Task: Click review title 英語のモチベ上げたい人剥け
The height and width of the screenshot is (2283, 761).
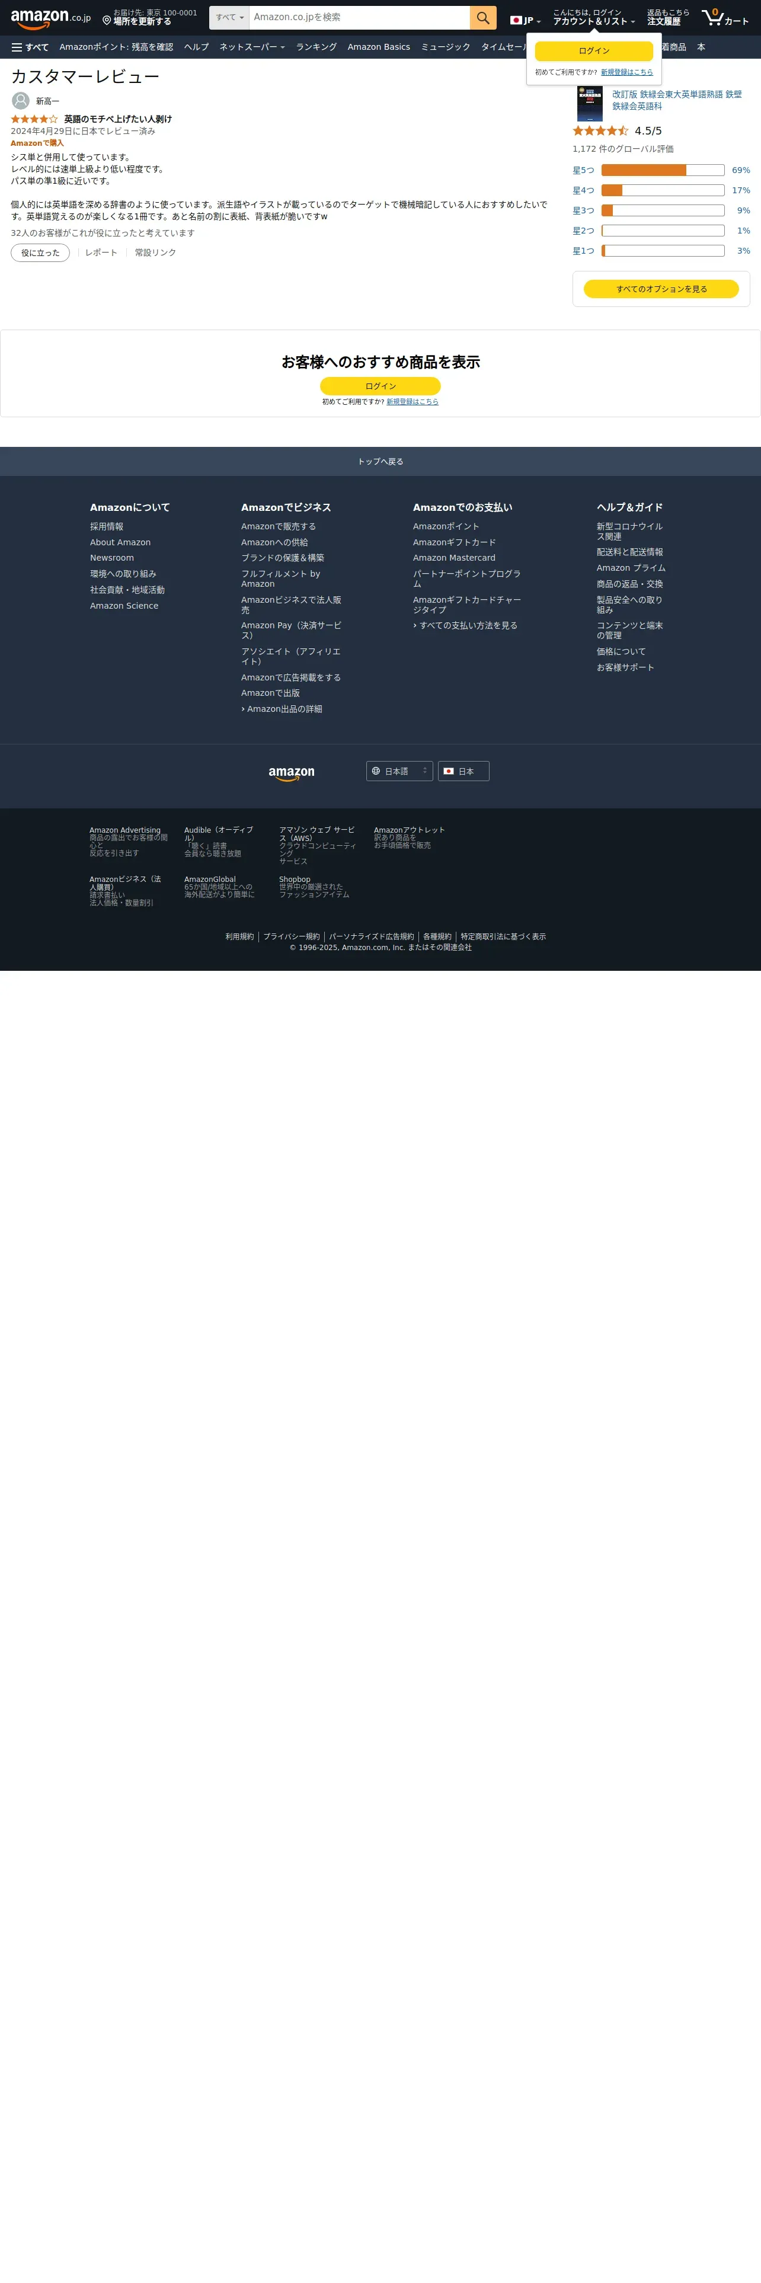Action: point(118,119)
